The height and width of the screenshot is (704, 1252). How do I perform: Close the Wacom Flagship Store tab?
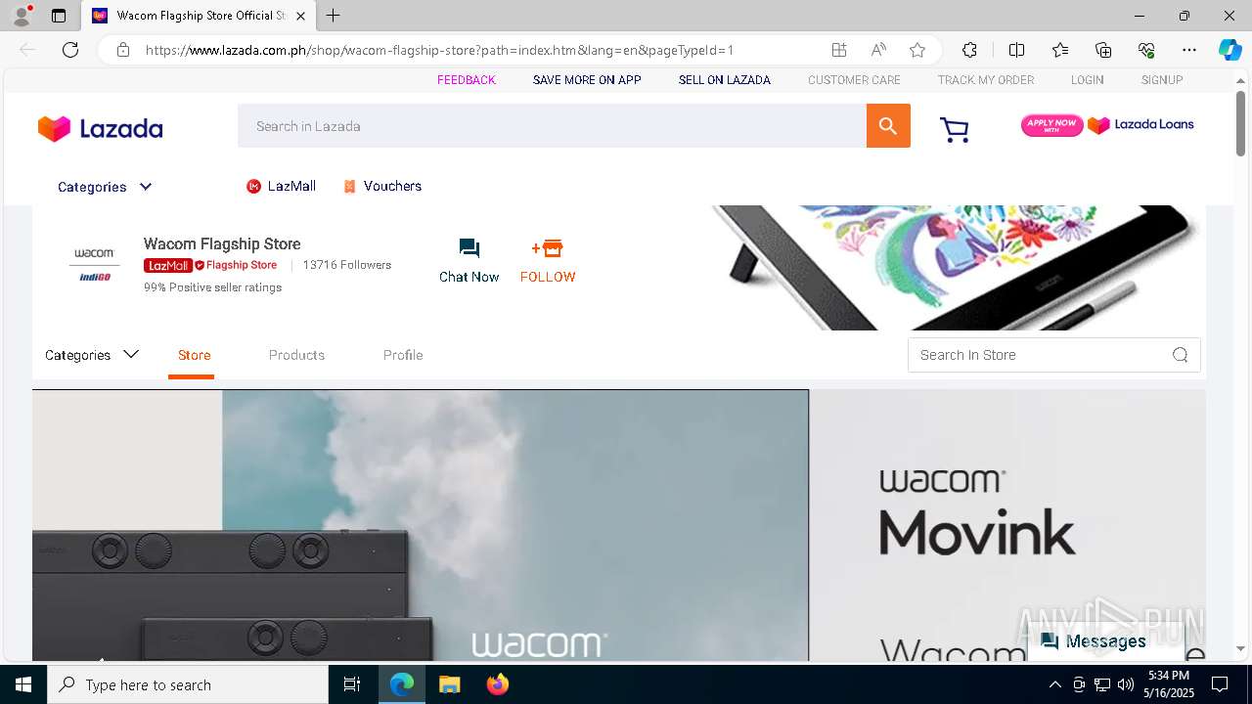300,16
